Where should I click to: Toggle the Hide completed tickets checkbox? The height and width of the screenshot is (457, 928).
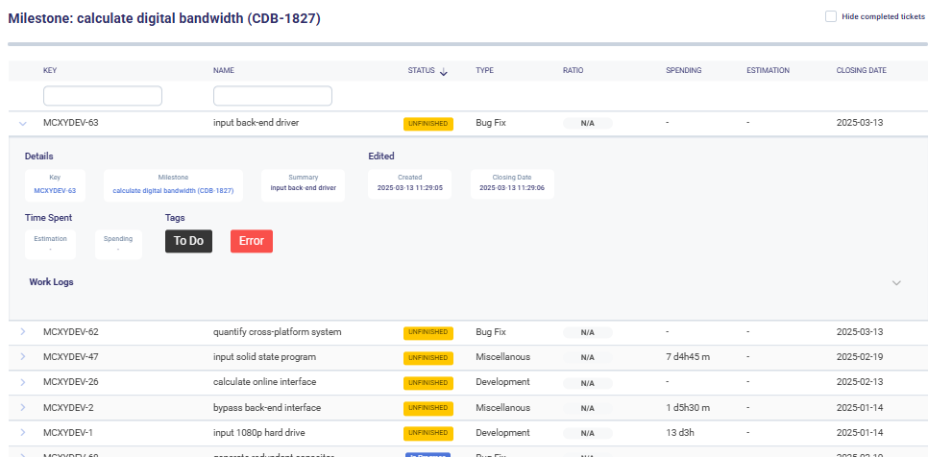coord(831,16)
